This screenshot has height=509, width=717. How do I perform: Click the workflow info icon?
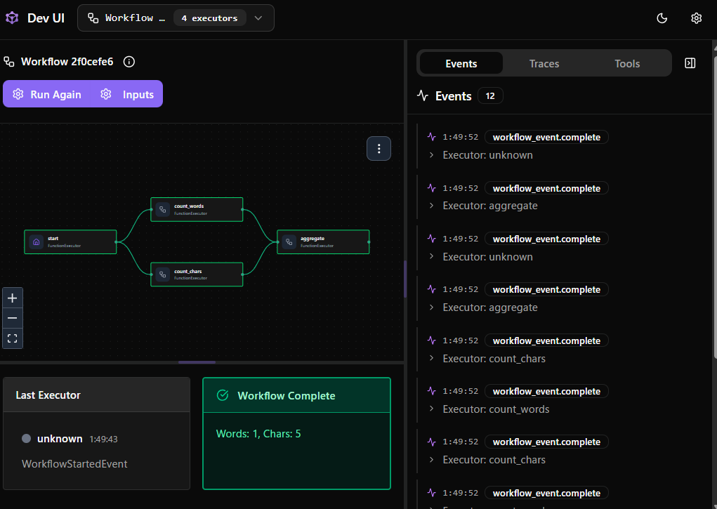129,62
